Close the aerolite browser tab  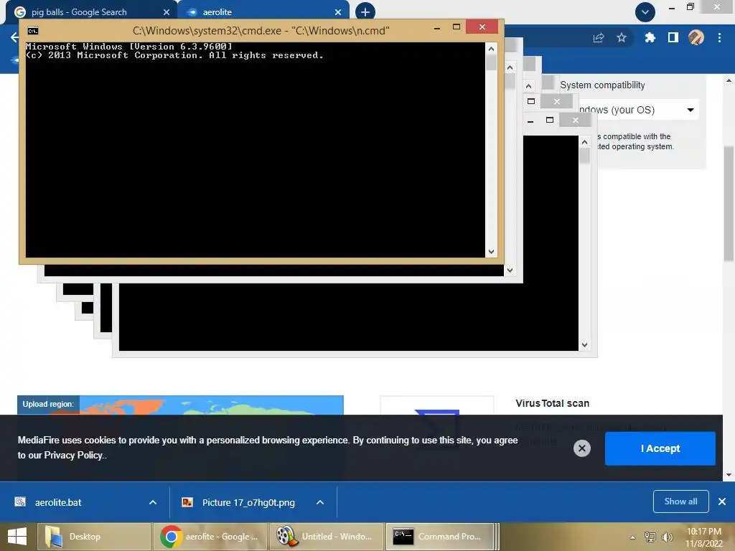[x=338, y=12]
